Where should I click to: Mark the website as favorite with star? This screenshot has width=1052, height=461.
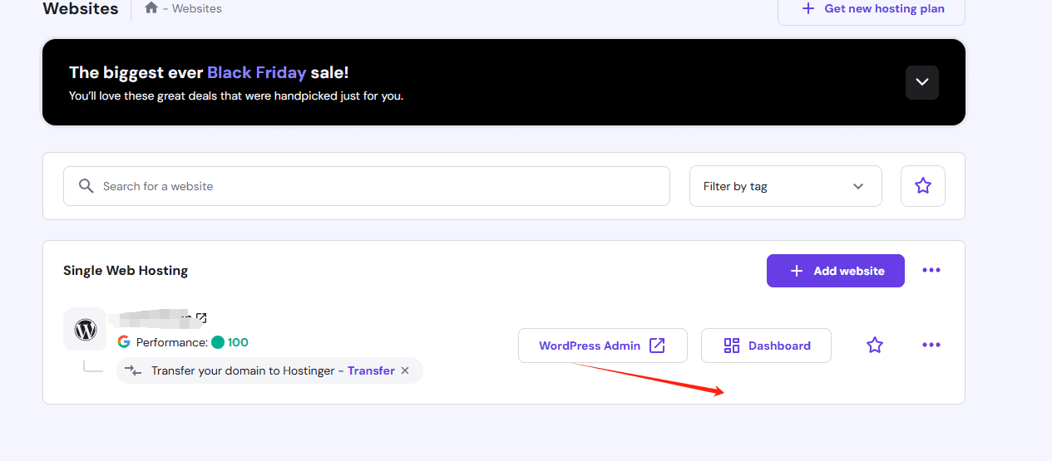click(x=875, y=346)
